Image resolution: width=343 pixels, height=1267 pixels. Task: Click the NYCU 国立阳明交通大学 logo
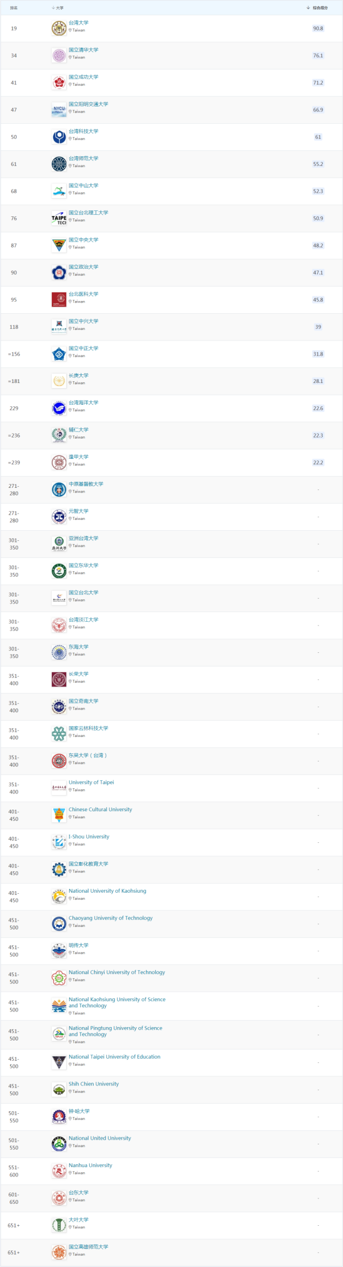pyautogui.click(x=59, y=110)
